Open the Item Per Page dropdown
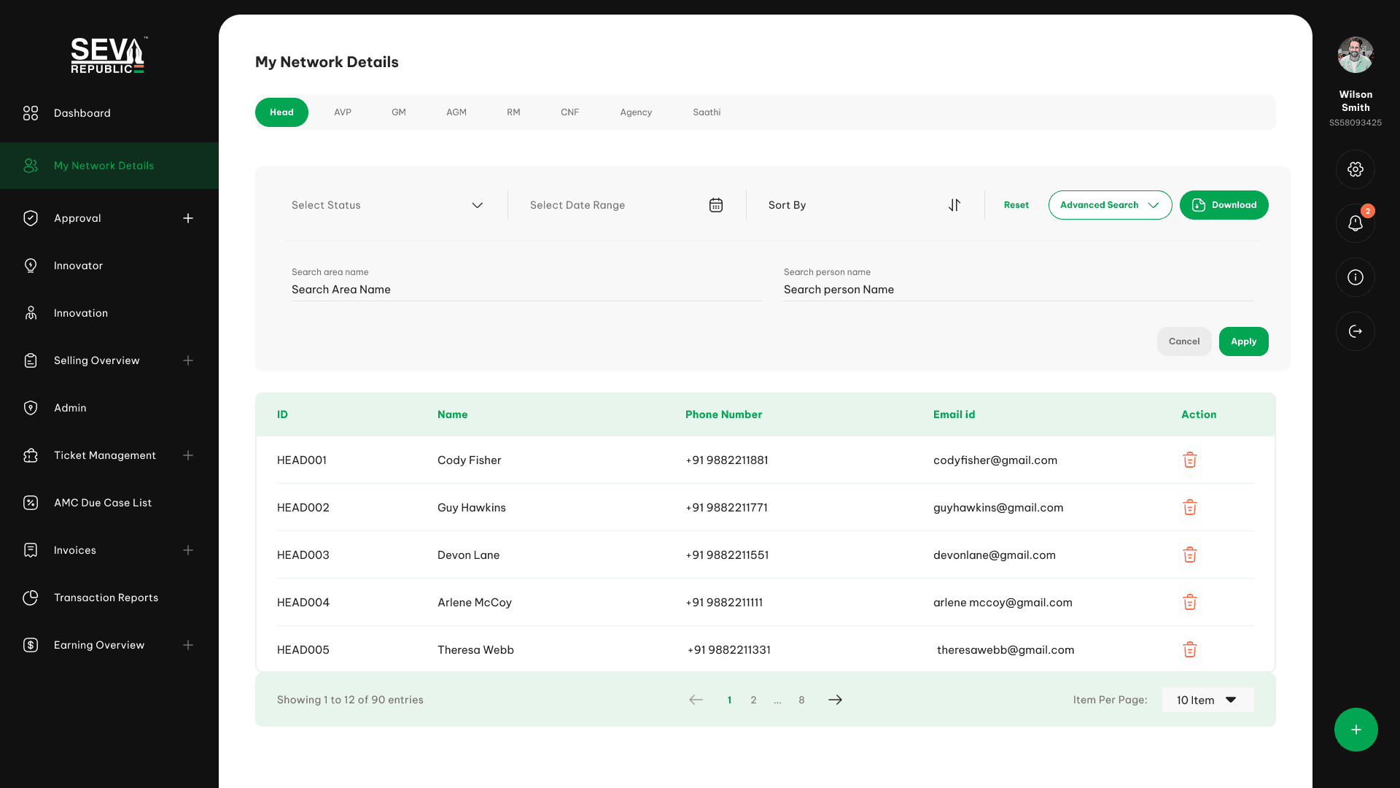The image size is (1400, 788). pyautogui.click(x=1207, y=700)
